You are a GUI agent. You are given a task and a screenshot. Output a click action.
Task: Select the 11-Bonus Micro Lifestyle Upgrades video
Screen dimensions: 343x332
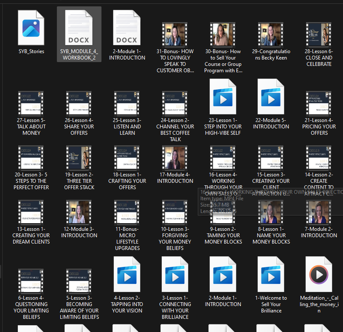[x=127, y=212]
